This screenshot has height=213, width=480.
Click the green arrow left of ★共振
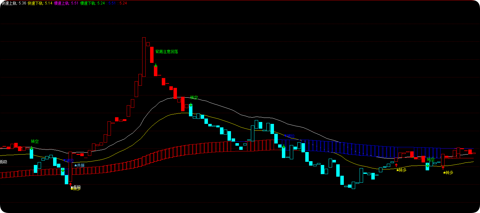63,170
